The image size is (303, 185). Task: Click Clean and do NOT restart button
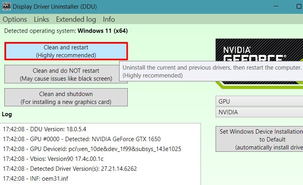pos(62,74)
